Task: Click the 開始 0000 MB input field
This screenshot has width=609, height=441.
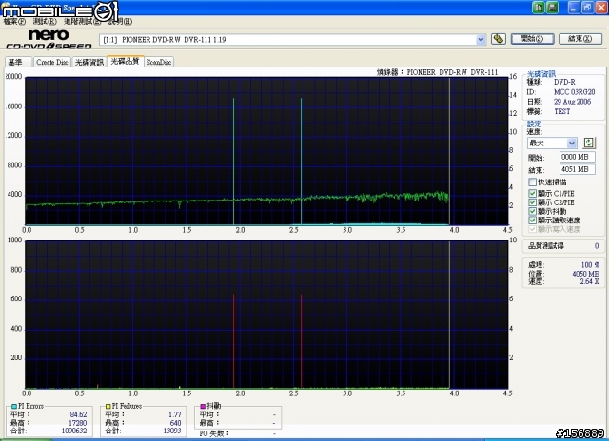Action: tap(578, 157)
